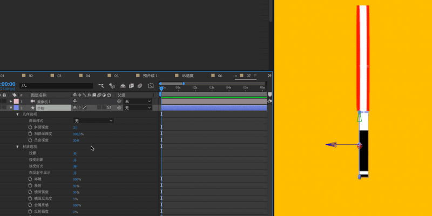Viewport: 432px width, 216px height.
Task: Click the lock column header icon
Action: pyautogui.click(x=4, y=95)
